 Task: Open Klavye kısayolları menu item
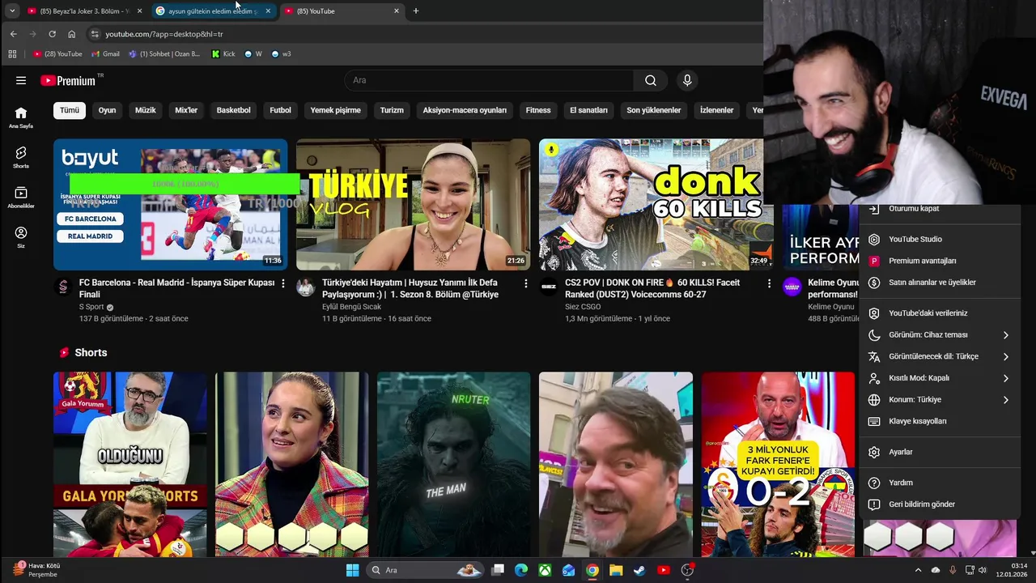click(940, 421)
